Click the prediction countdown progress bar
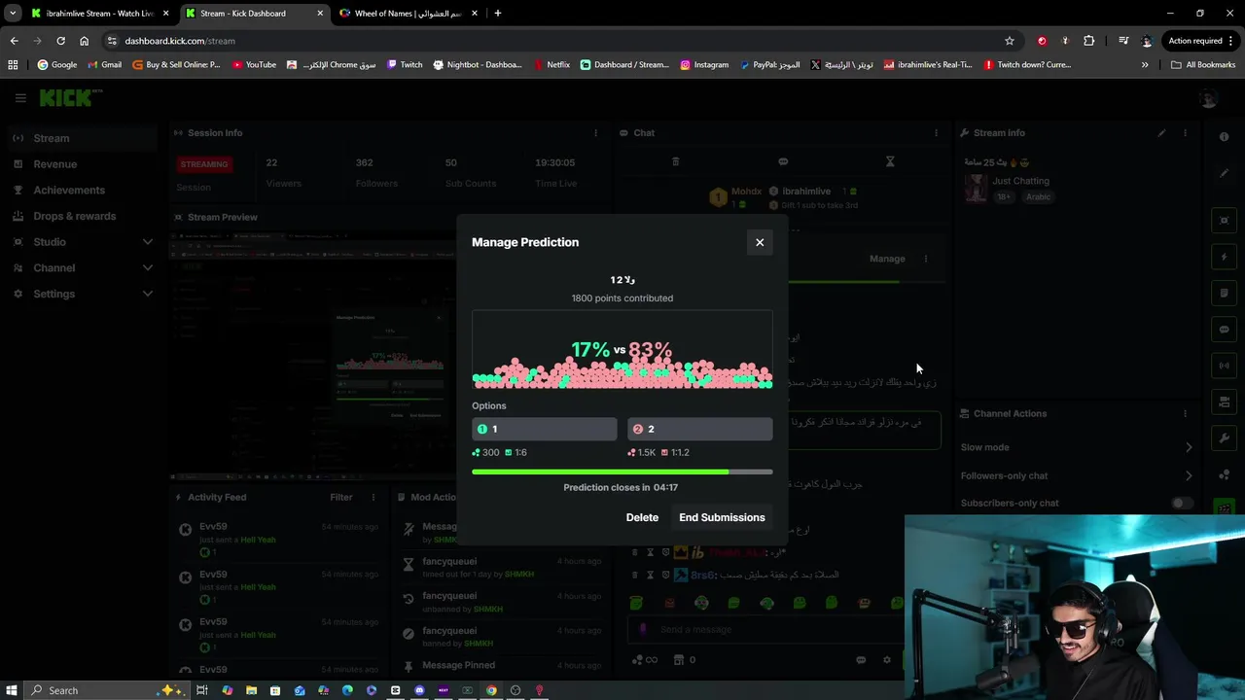The height and width of the screenshot is (700, 1245). coord(622,472)
